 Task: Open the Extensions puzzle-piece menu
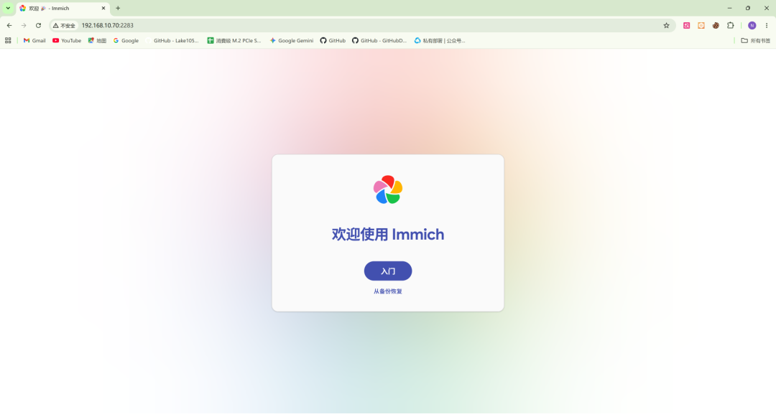tap(731, 25)
